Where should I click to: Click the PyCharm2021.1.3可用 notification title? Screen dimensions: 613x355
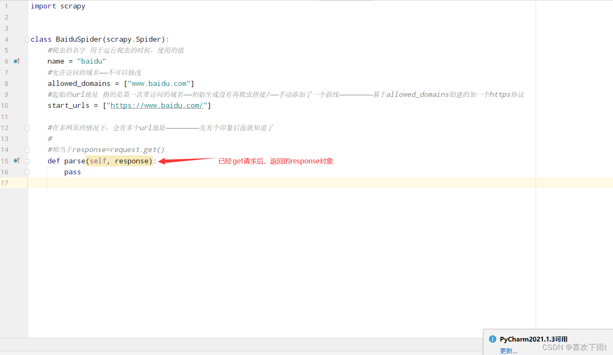pos(533,339)
